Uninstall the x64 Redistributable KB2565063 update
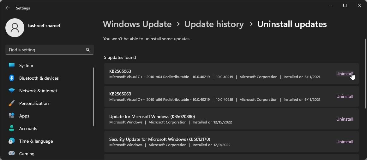 click(x=345, y=74)
